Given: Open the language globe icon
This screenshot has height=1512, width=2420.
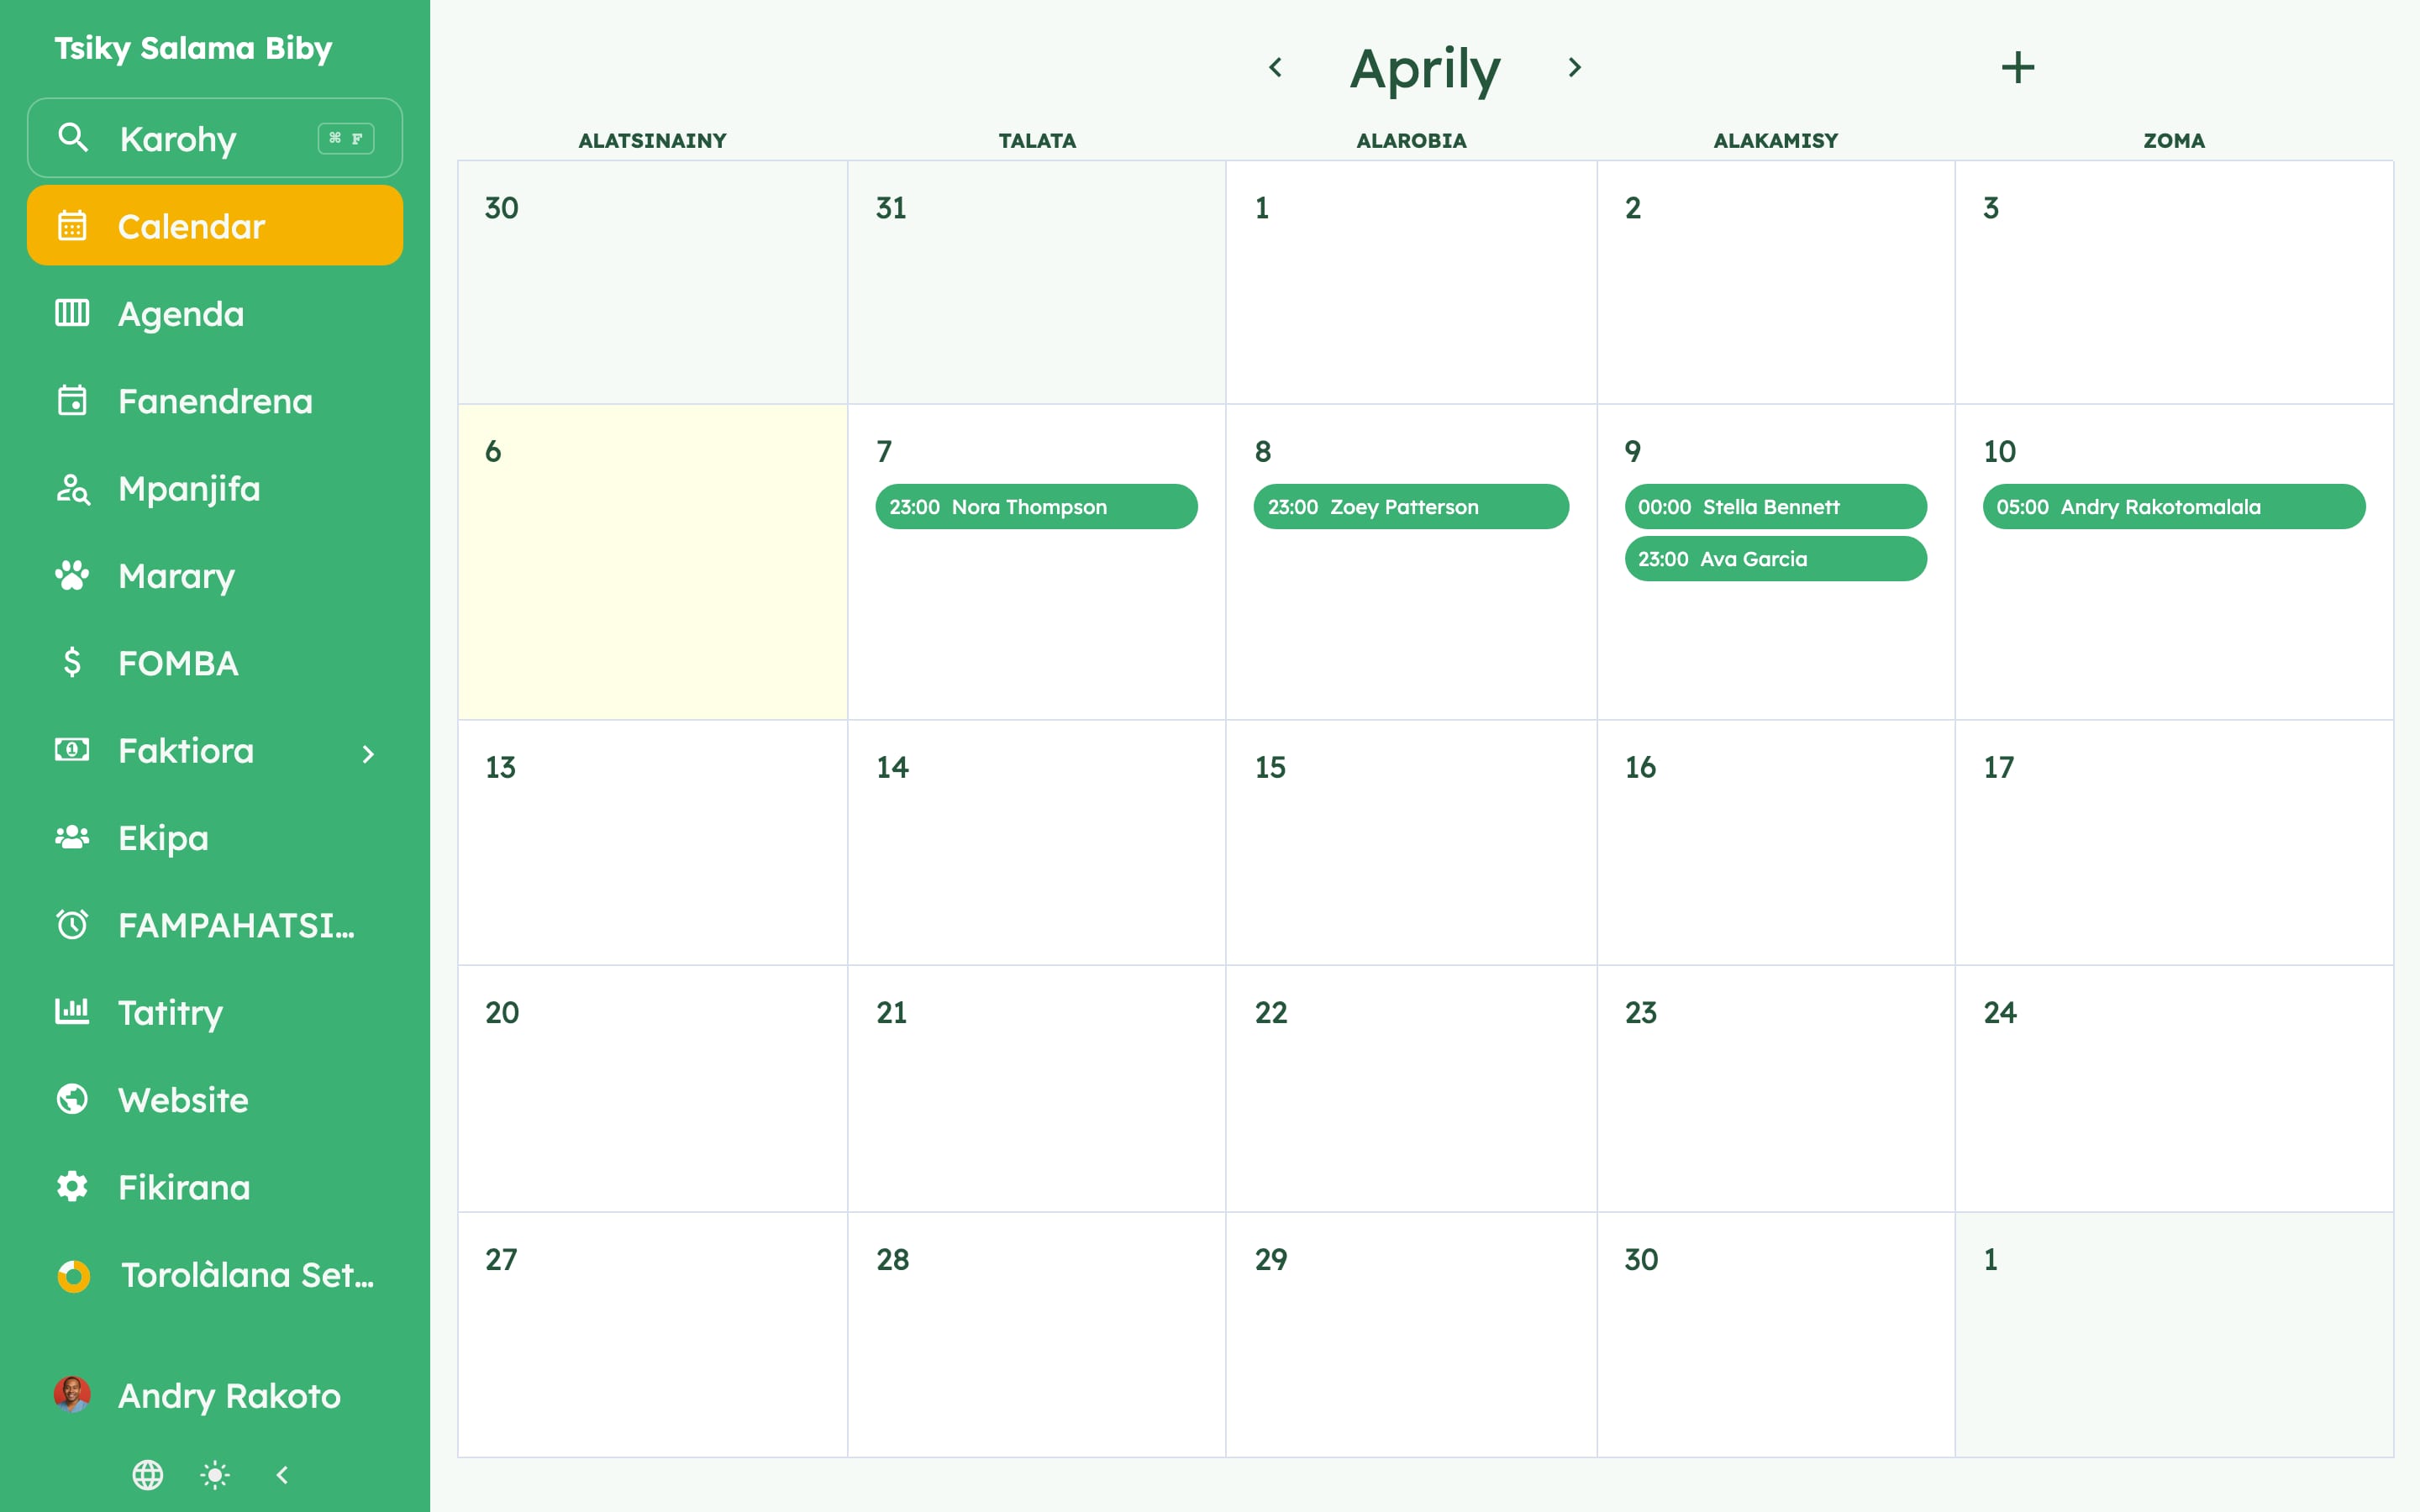Looking at the screenshot, I should (x=148, y=1474).
